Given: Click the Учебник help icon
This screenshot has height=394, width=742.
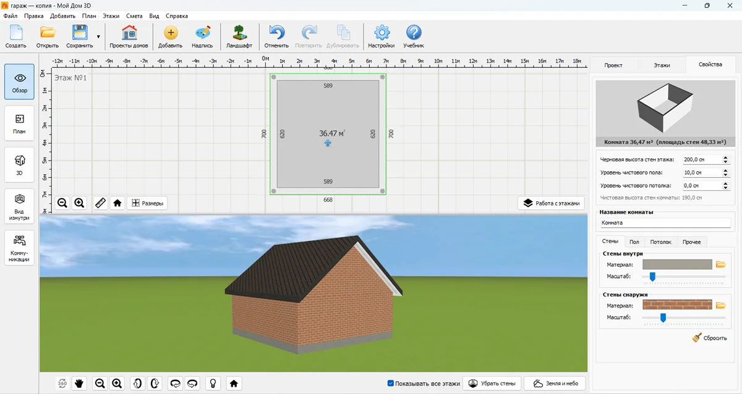Looking at the screenshot, I should click(413, 36).
